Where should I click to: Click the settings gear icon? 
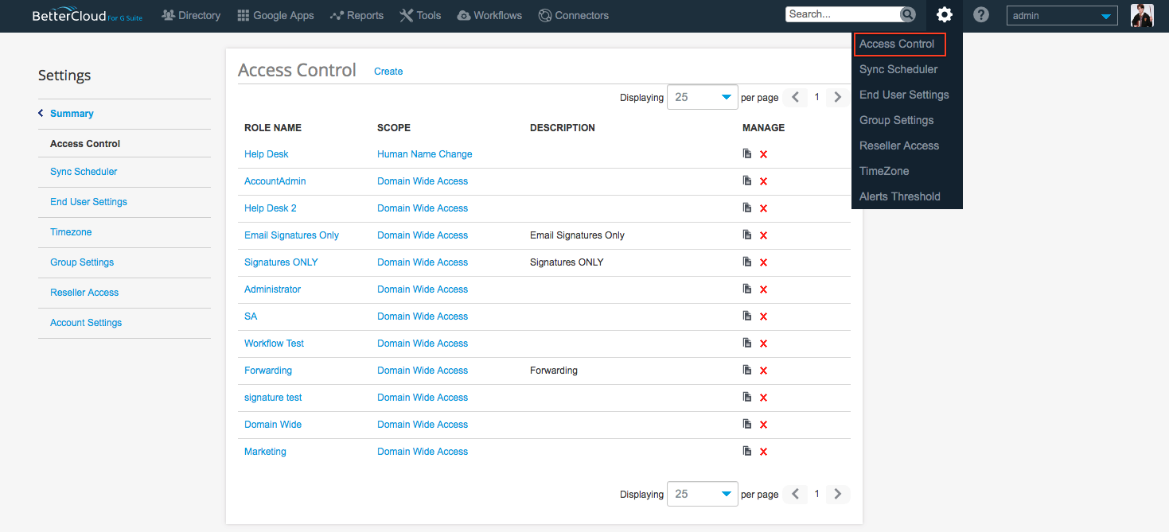(x=944, y=15)
